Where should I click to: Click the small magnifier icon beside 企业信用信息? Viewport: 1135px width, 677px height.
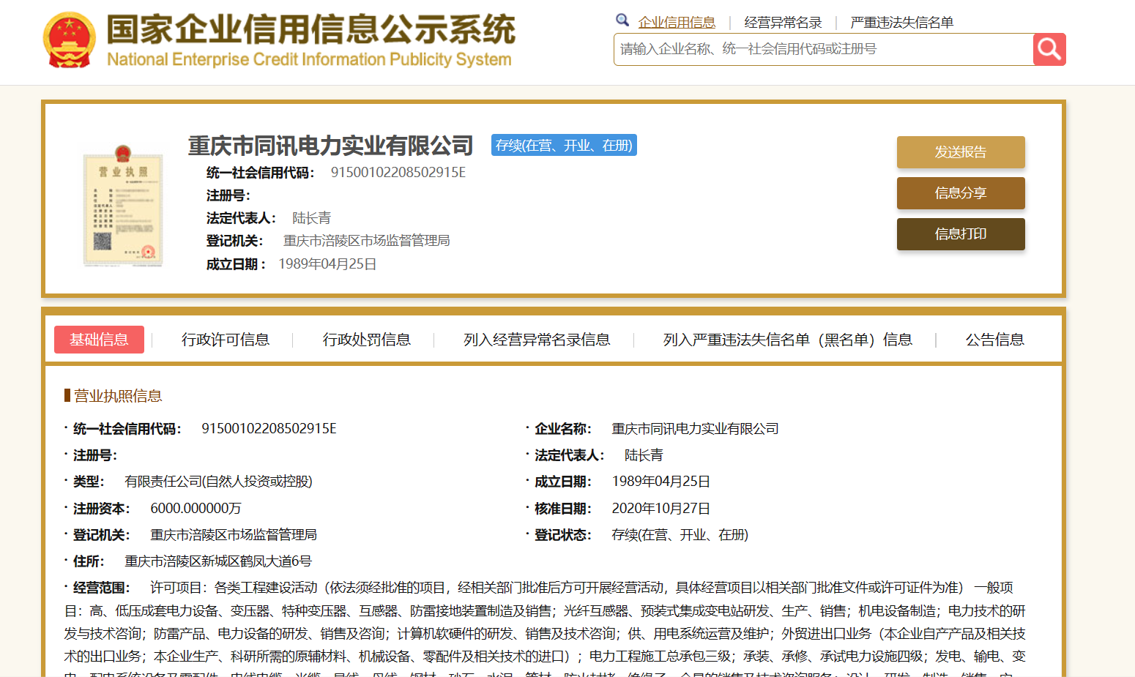pos(622,20)
